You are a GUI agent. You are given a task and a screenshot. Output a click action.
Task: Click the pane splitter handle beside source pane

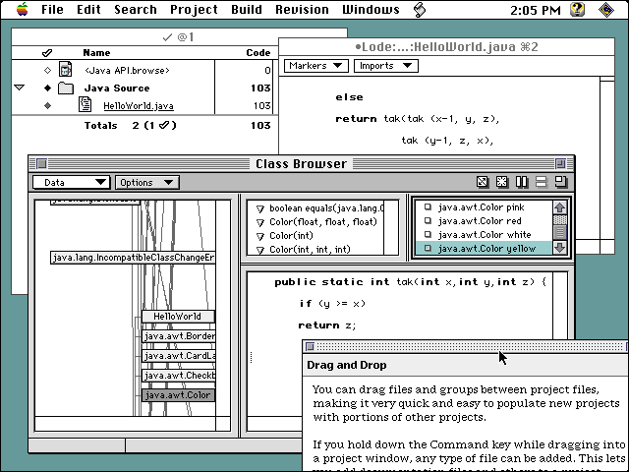pyautogui.click(x=252, y=357)
